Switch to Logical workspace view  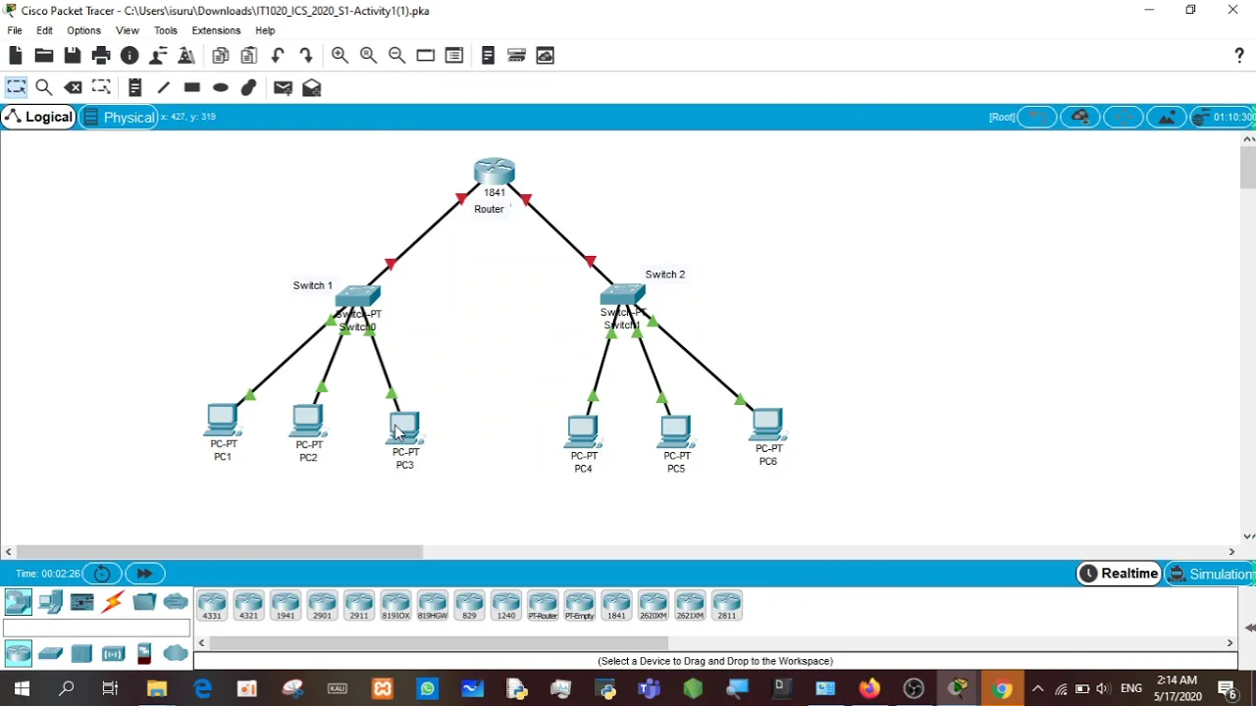[39, 117]
